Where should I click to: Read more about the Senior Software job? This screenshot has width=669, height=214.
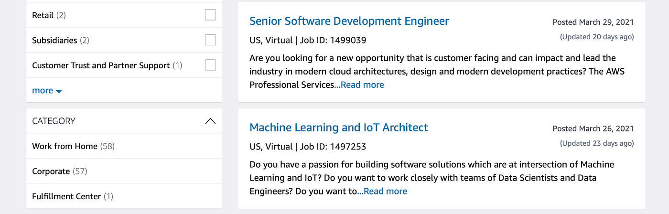point(362,85)
